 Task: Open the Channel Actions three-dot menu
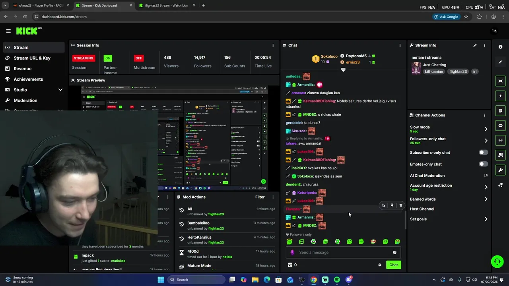484,115
